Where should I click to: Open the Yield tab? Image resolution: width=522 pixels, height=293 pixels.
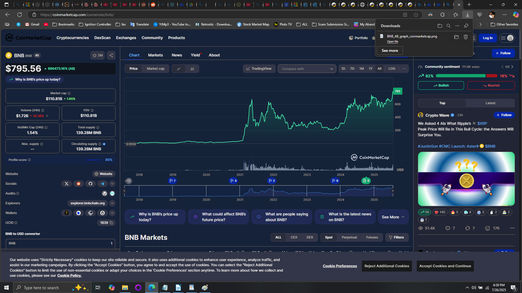195,55
